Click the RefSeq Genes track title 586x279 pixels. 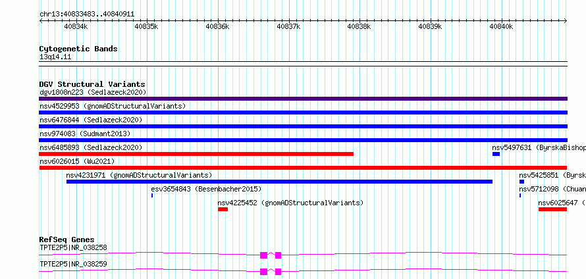click(x=67, y=240)
